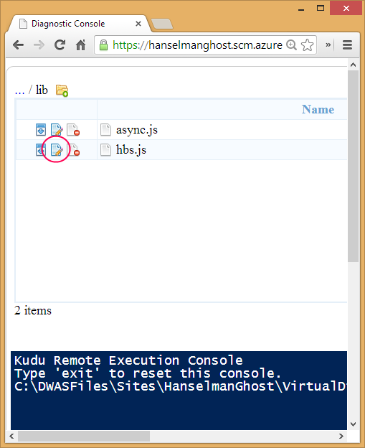Download the hbs.js file
The height and width of the screenshot is (448, 365).
[x=41, y=150]
